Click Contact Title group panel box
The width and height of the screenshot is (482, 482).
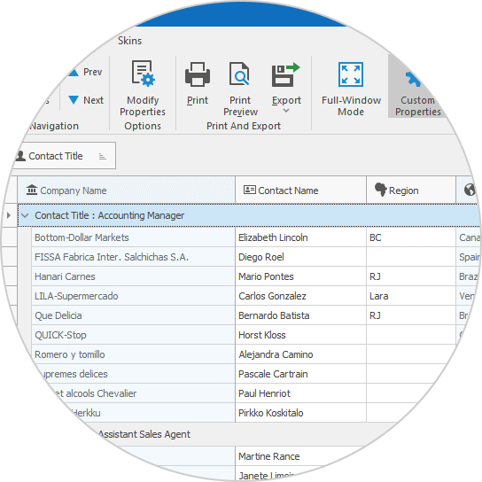64,156
